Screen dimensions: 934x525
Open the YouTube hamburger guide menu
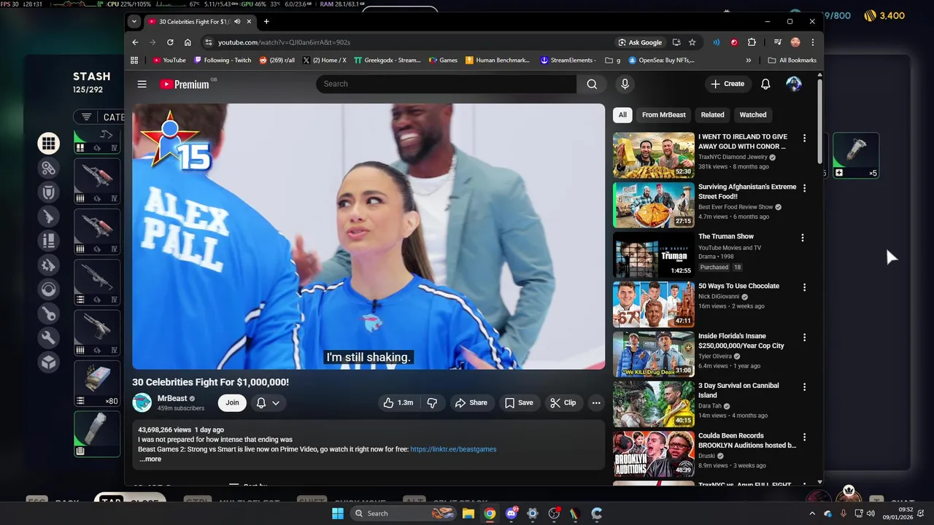(142, 84)
